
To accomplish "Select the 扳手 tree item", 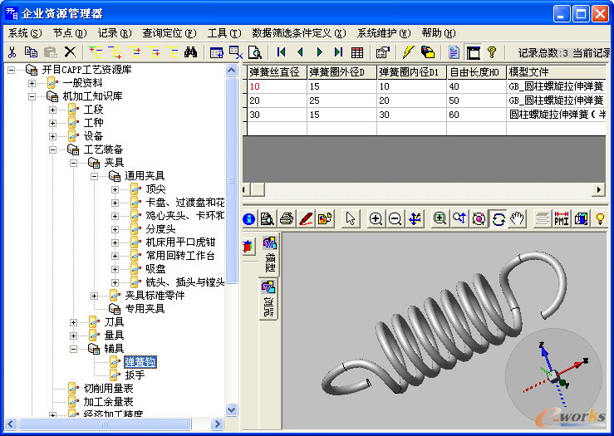I will coord(134,375).
